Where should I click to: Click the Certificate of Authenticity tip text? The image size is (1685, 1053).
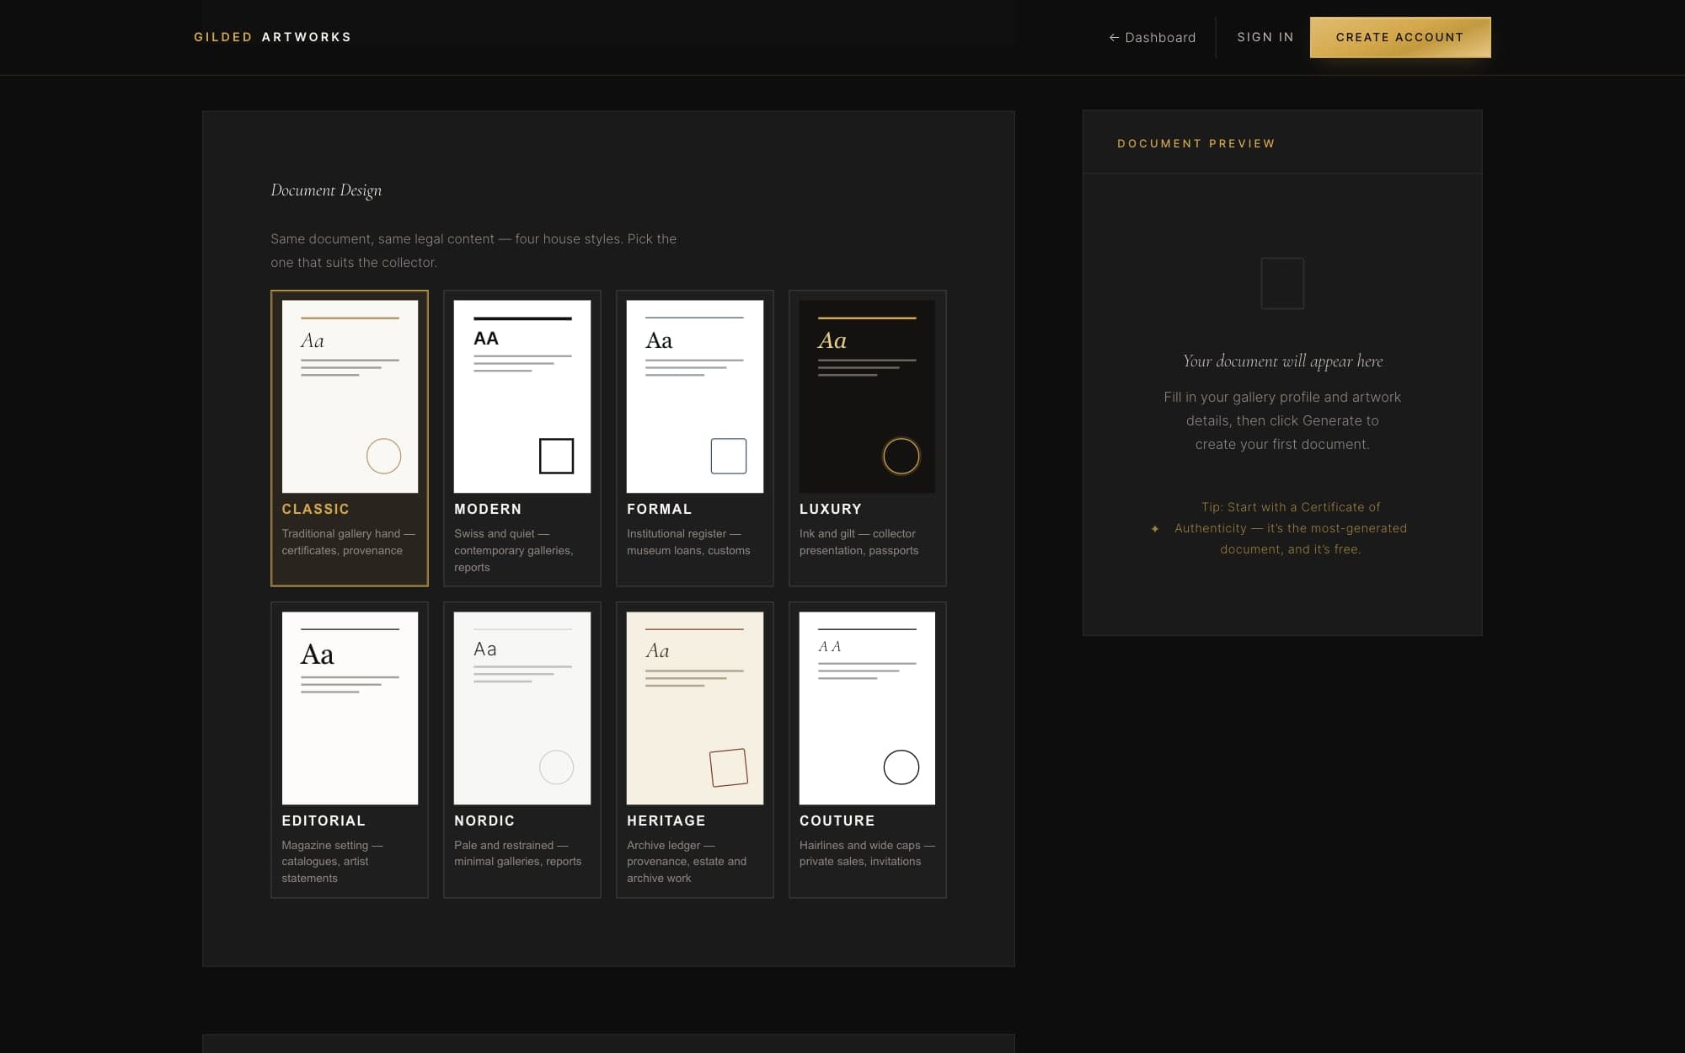(x=1291, y=528)
